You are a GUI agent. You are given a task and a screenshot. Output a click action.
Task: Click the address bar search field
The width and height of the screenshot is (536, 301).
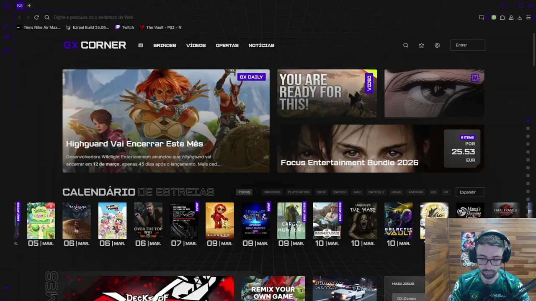click(260, 17)
